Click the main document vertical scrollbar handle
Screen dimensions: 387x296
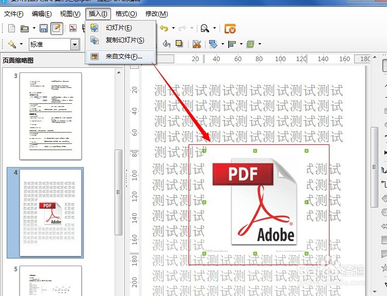[x=375, y=167]
